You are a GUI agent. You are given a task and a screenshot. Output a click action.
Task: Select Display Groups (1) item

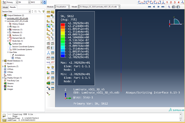(15, 78)
